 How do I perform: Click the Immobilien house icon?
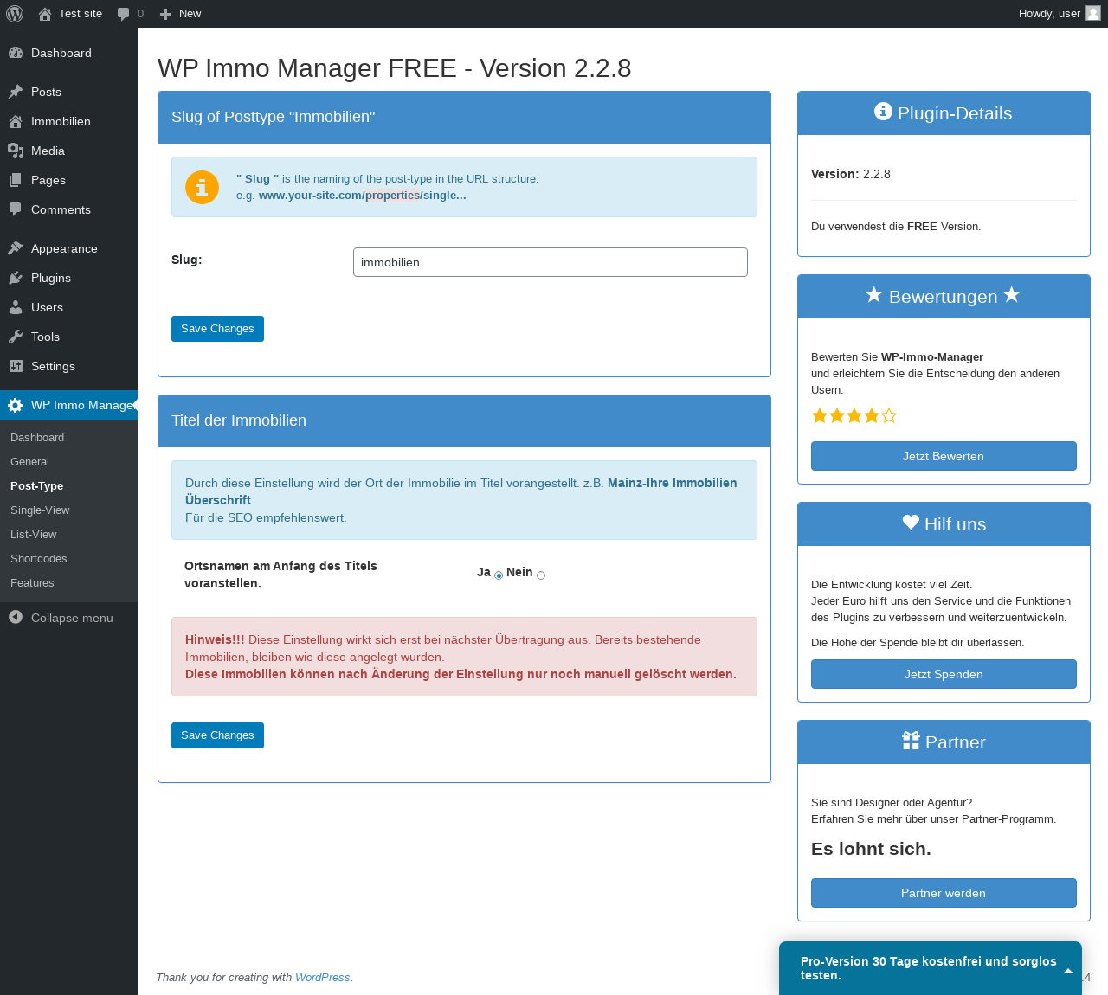click(16, 121)
